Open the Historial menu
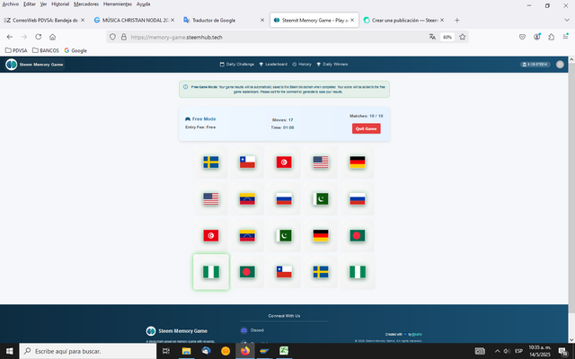 coord(60,4)
